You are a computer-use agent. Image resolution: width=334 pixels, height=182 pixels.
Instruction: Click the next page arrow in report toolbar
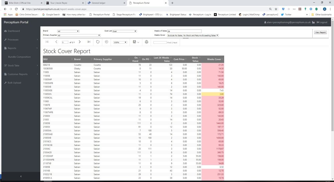[x=79, y=42]
